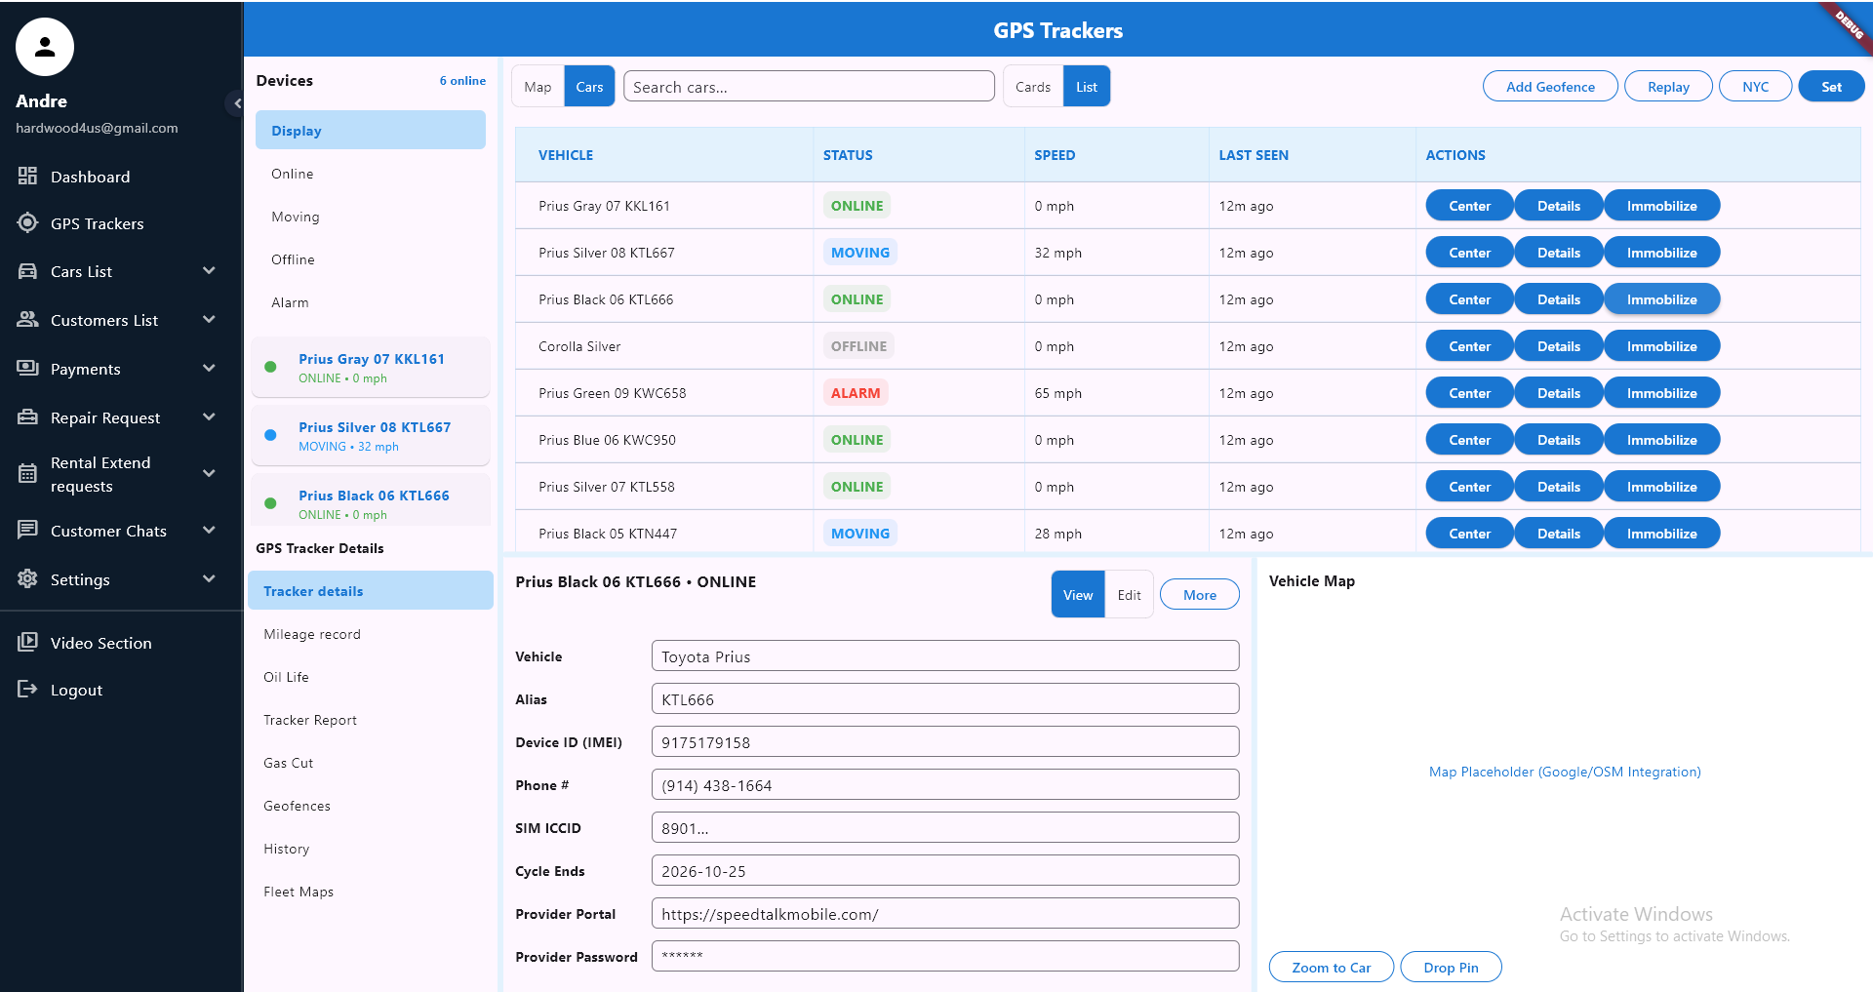Viewport: 1873px width, 992px height.
Task: Switch to Map view toggle
Action: point(538,87)
